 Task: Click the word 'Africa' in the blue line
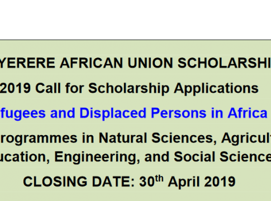click(x=248, y=113)
